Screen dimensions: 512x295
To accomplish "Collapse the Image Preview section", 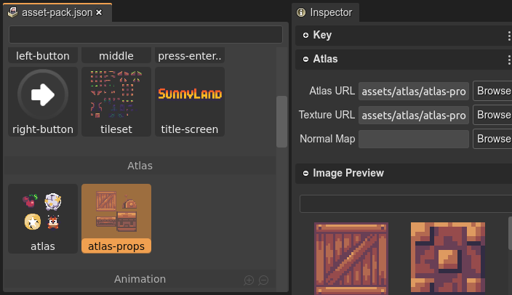I will 305,173.
